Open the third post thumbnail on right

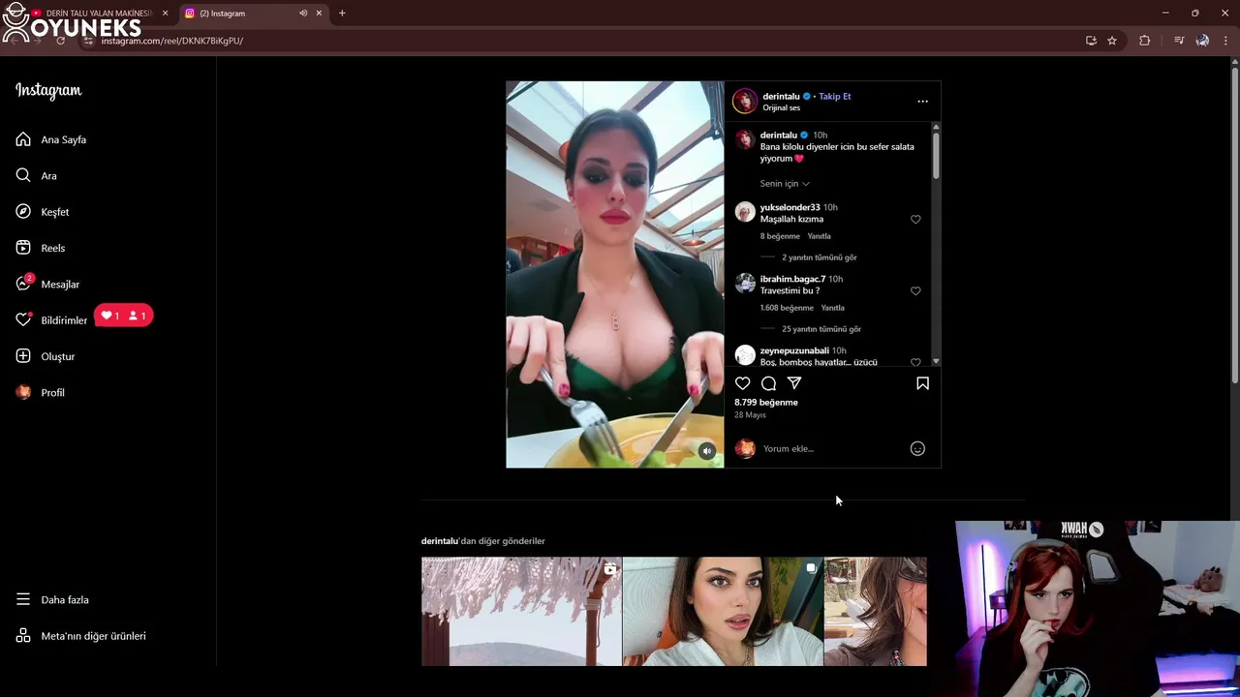875,611
